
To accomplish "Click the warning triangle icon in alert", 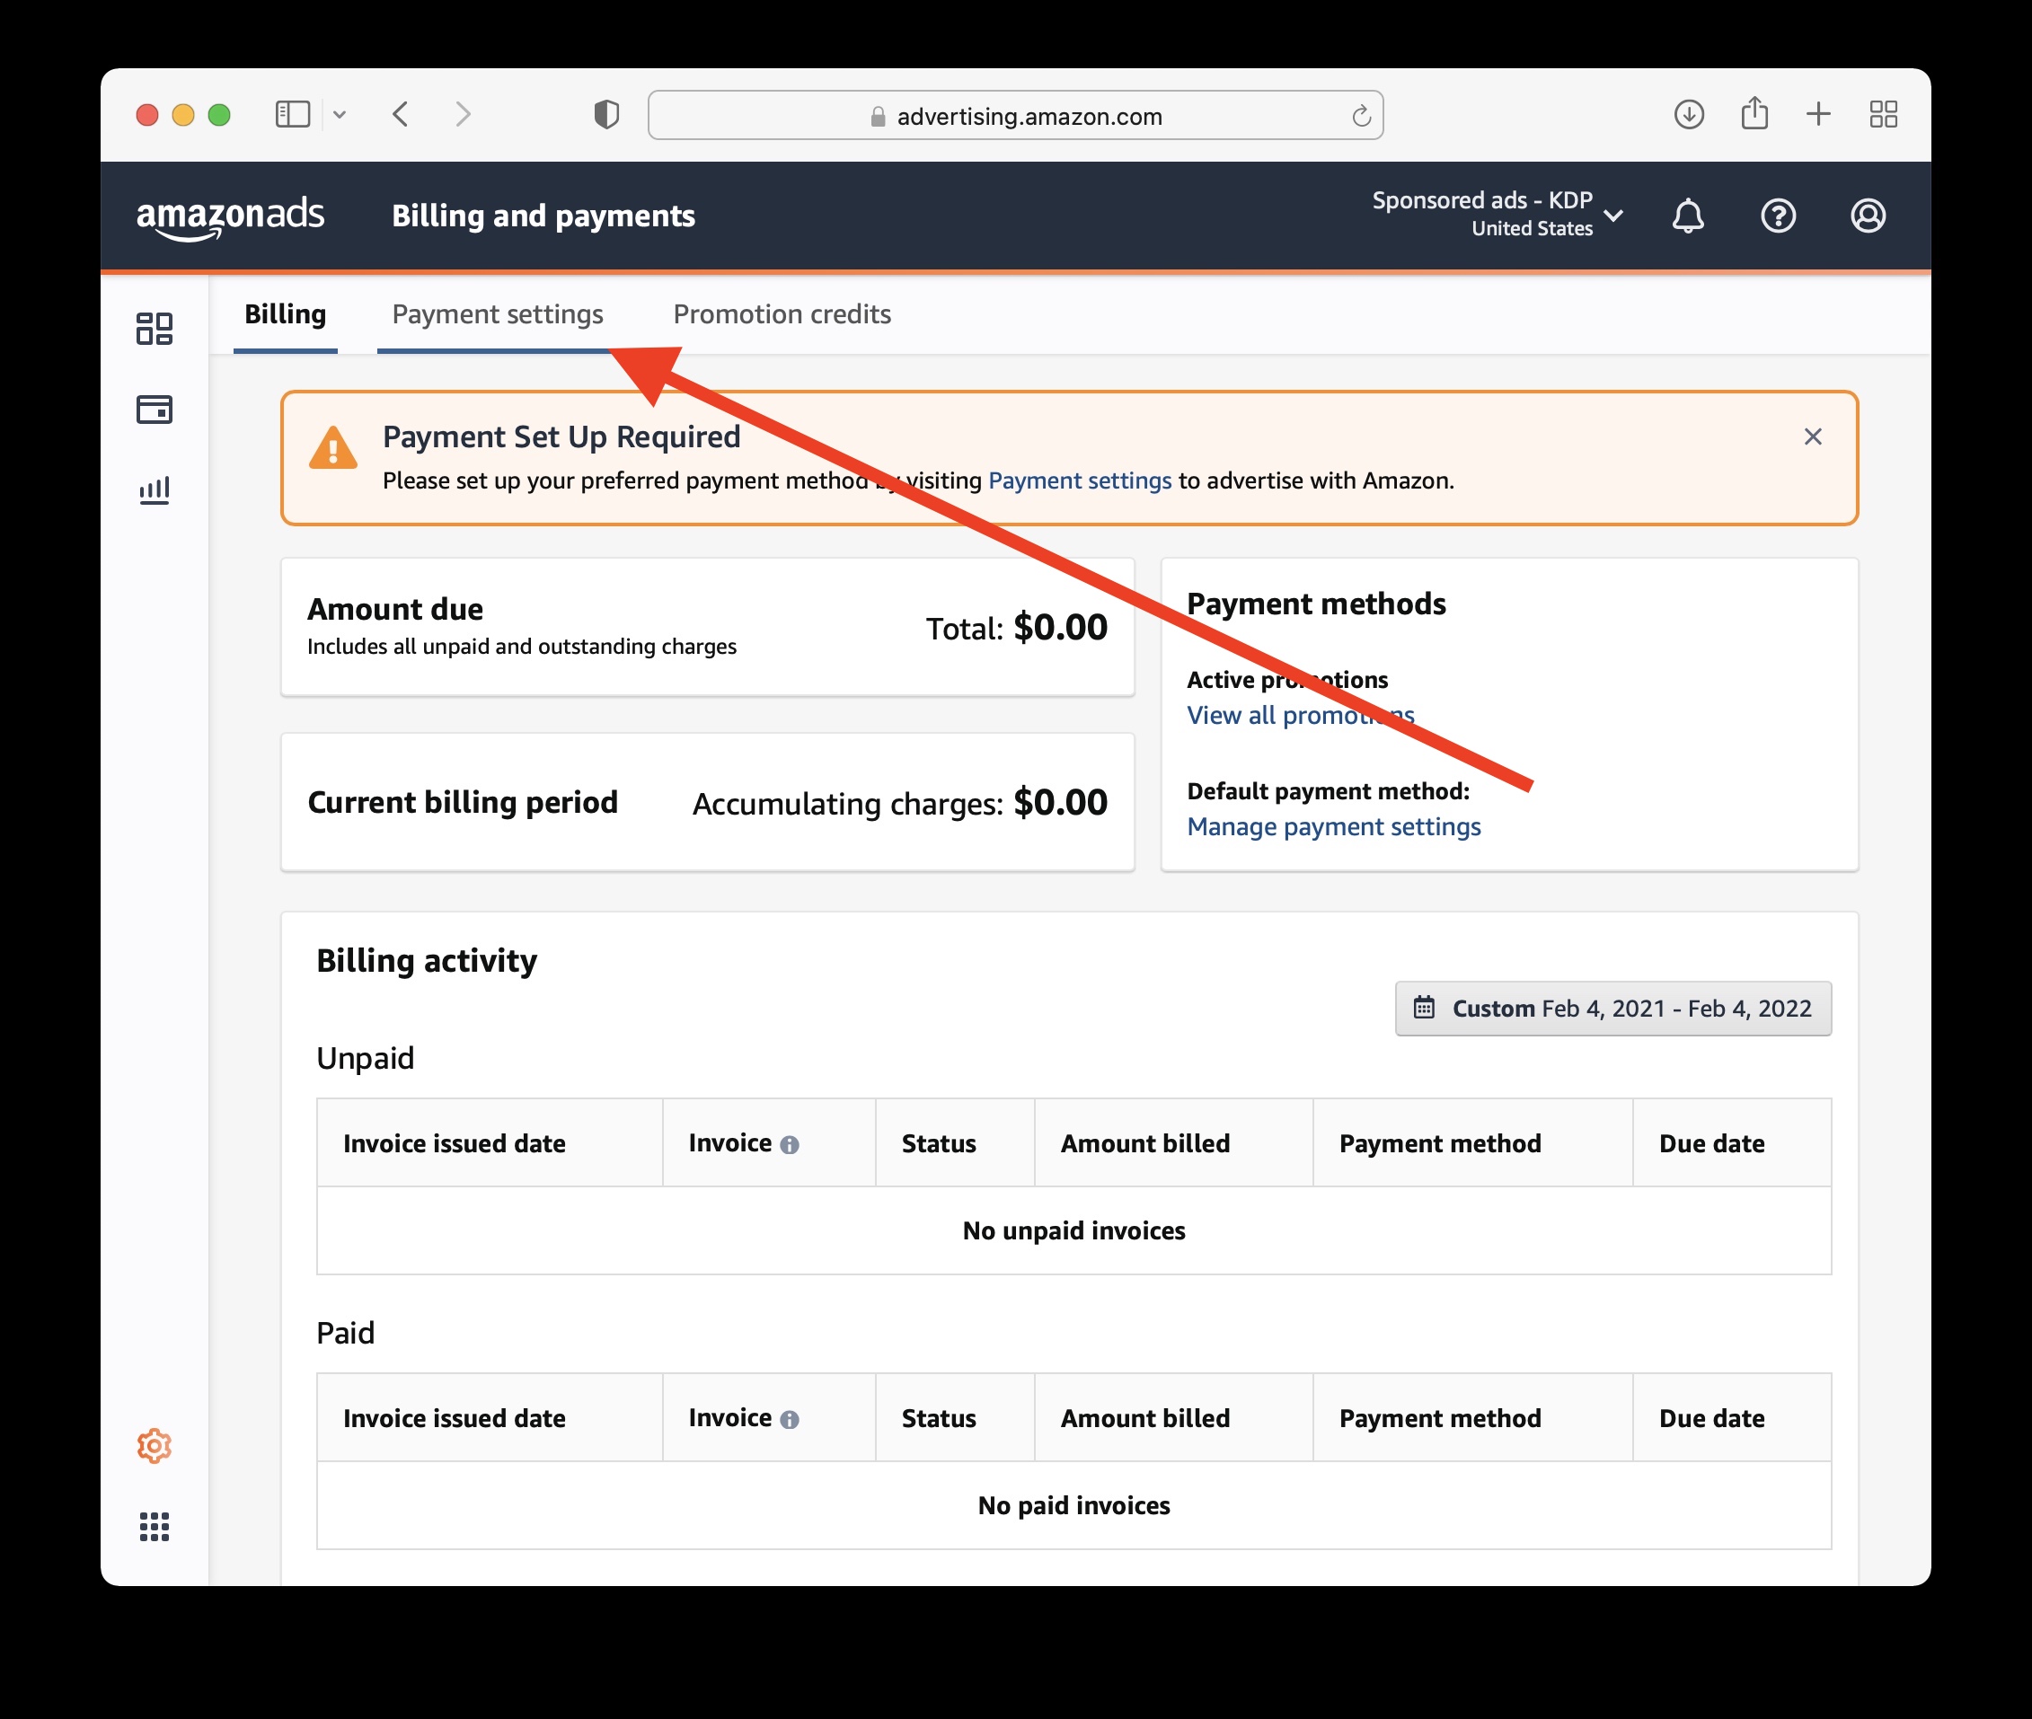I will (332, 448).
